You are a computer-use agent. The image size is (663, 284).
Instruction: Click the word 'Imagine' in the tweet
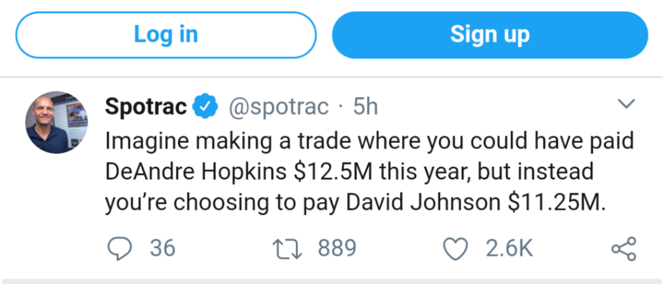(x=147, y=141)
